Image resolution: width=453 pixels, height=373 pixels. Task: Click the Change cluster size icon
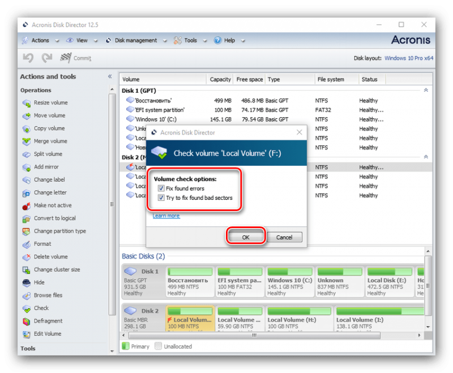[26, 270]
